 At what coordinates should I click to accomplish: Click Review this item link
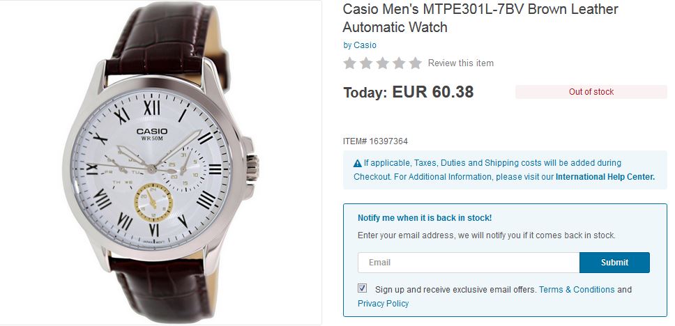461,63
